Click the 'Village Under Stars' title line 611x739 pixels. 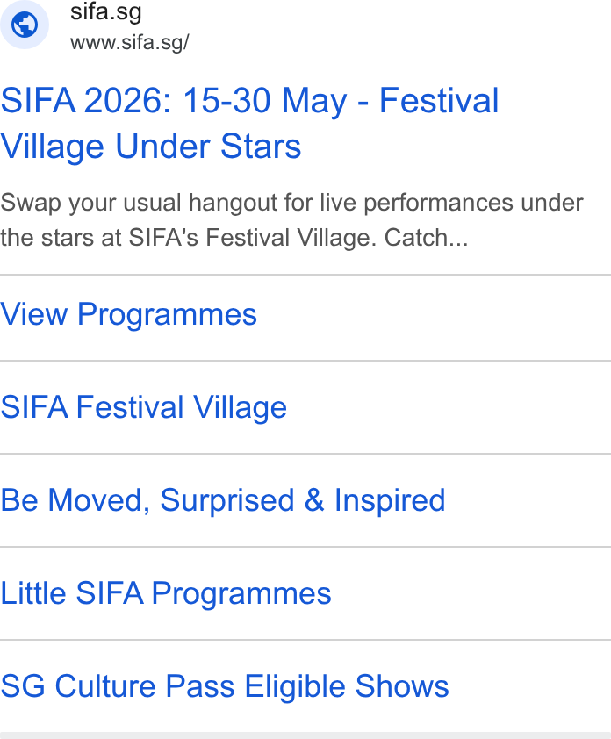(x=150, y=146)
